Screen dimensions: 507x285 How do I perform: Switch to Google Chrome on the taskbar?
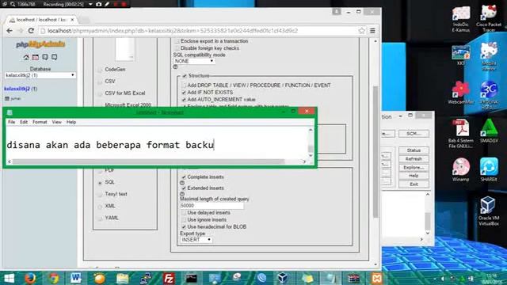(x=54, y=278)
